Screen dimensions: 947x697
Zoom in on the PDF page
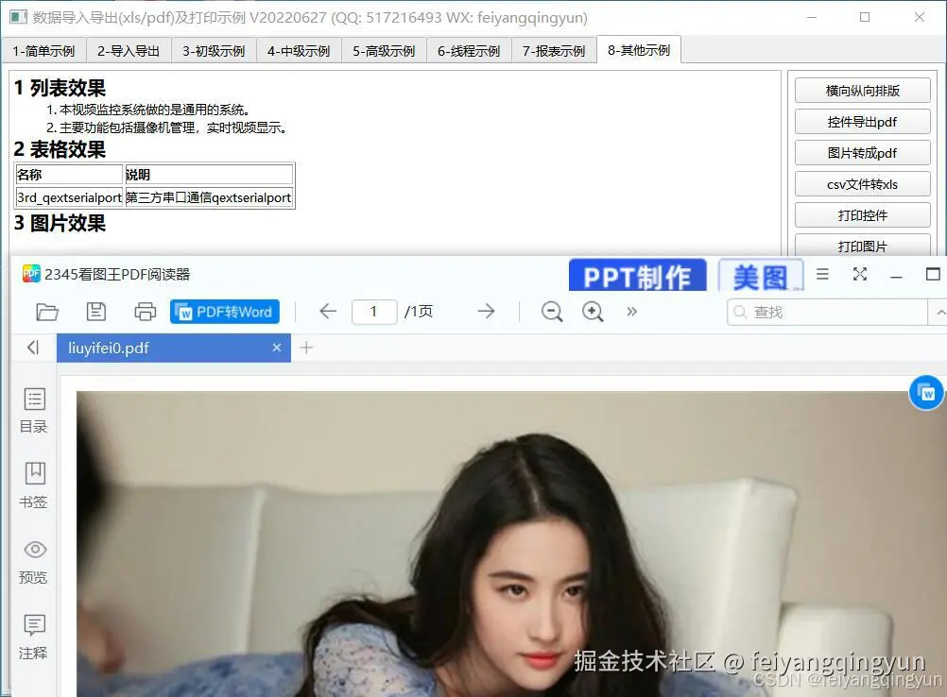593,312
